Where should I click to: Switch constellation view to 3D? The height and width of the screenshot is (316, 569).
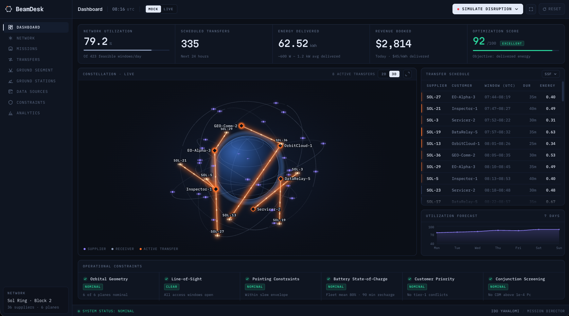[394, 74]
